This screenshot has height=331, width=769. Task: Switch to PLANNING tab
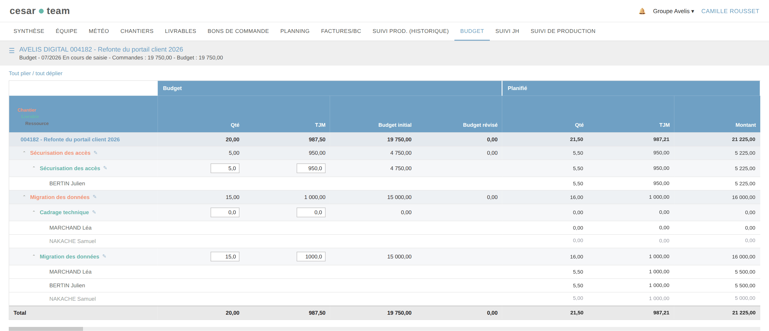pyautogui.click(x=295, y=31)
